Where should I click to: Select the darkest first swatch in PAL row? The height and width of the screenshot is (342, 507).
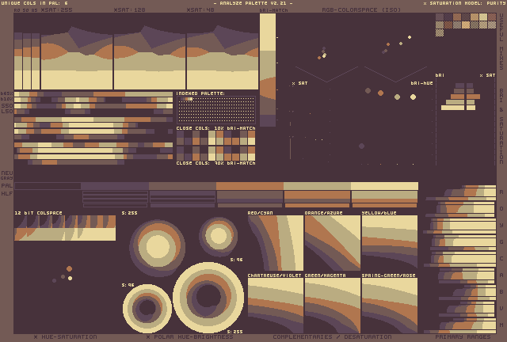(48, 186)
